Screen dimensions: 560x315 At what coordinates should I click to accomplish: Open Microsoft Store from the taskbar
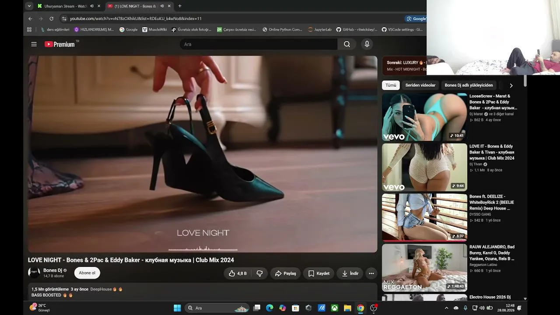[295, 308]
